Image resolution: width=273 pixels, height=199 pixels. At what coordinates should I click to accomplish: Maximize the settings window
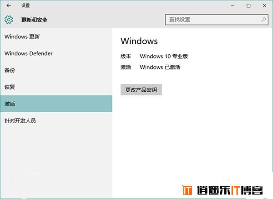pyautogui.click(x=248, y=5)
